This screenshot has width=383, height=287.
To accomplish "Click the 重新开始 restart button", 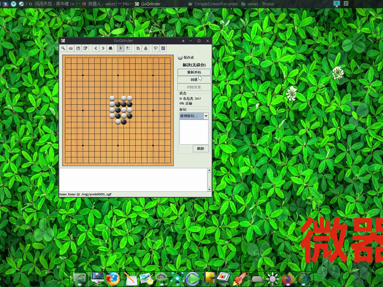I will pos(194,72).
